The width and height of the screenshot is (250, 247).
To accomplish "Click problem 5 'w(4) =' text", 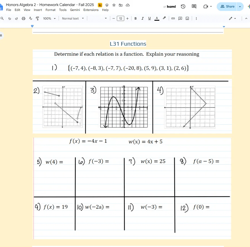I will (54, 162).
